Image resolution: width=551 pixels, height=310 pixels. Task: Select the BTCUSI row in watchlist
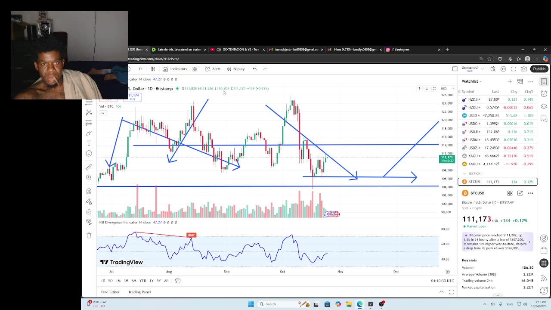tap(498, 182)
